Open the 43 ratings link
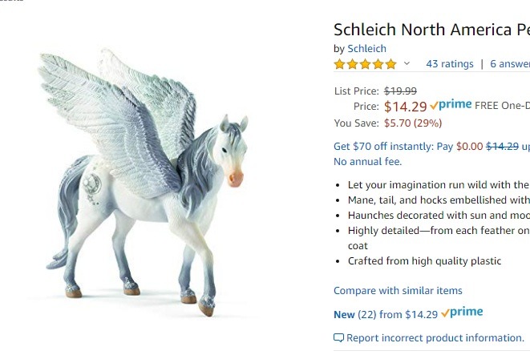This screenshot has width=530, height=355. coord(449,64)
